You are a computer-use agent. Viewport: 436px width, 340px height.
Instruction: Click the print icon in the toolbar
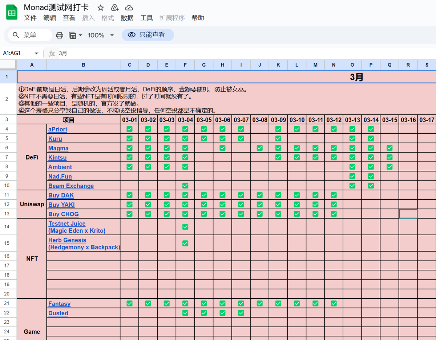point(60,35)
